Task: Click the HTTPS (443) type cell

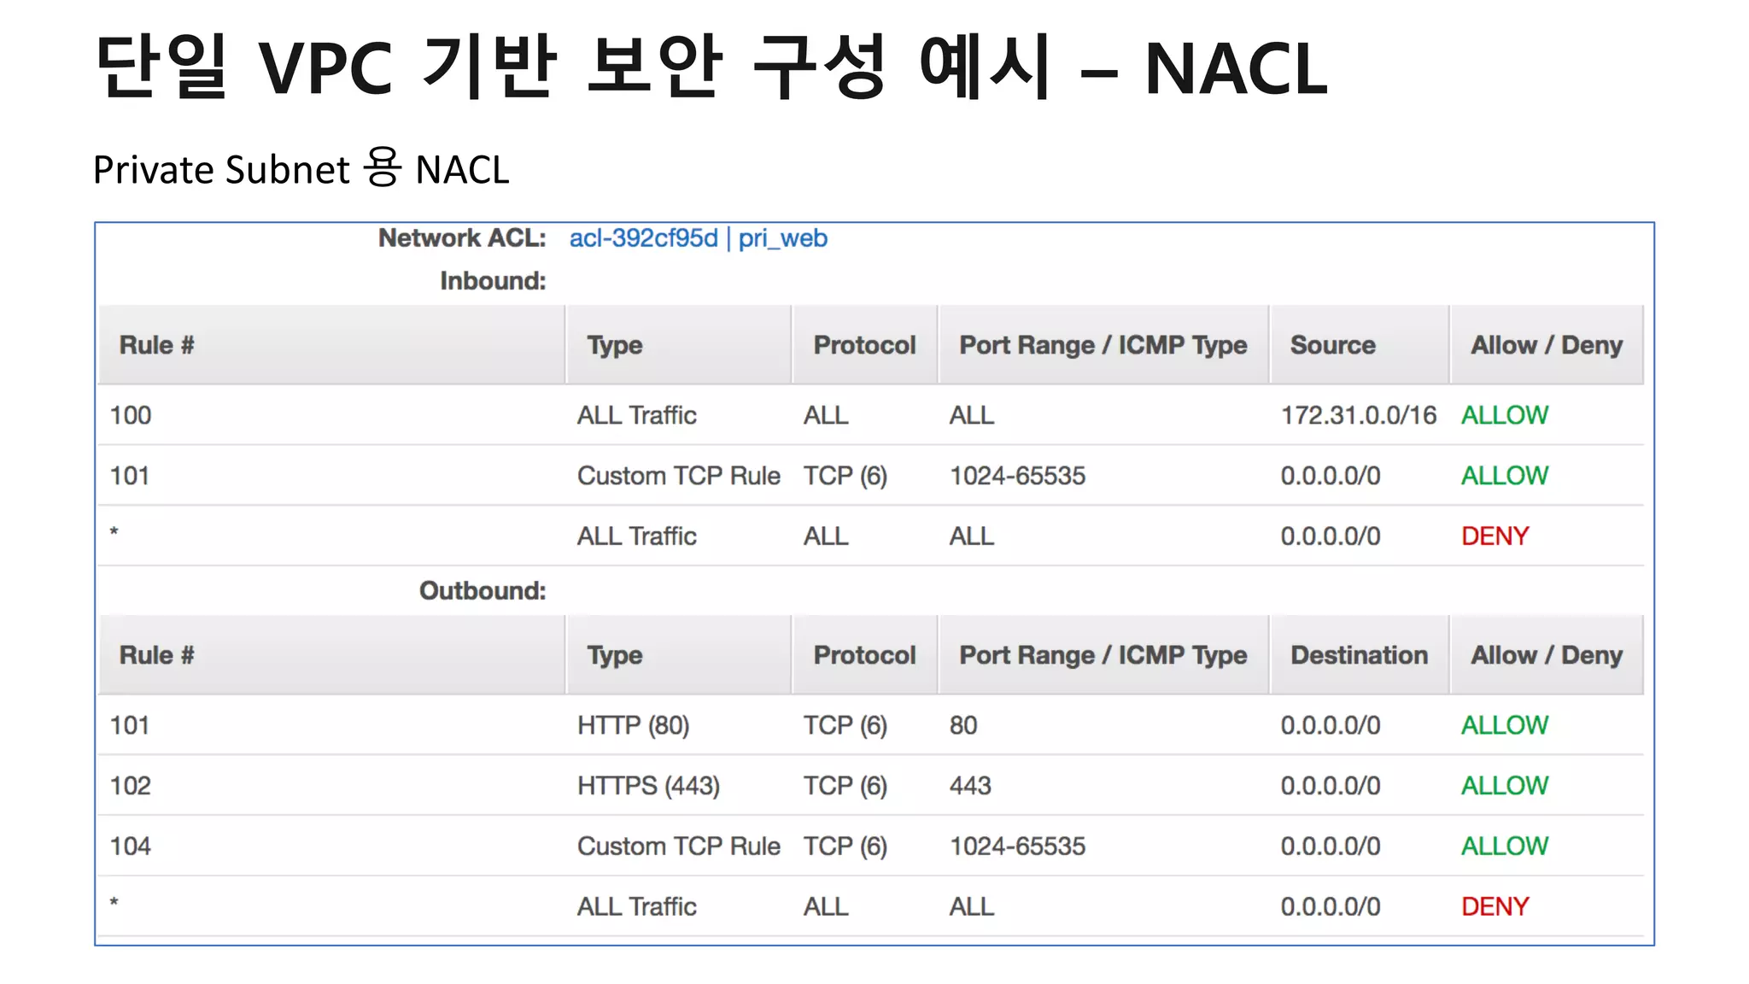Action: [648, 786]
